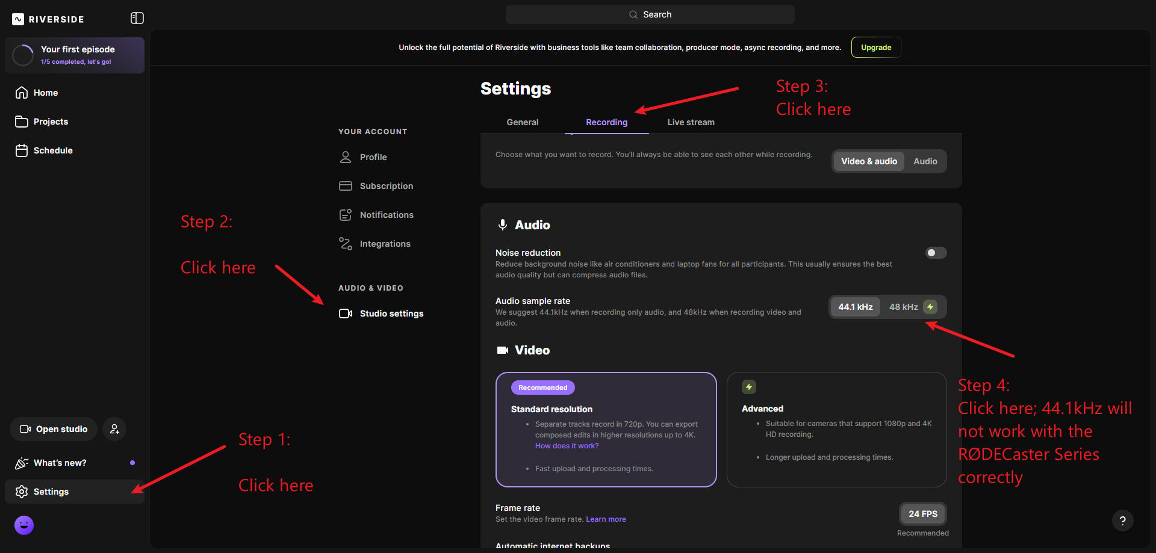This screenshot has width=1156, height=553.
Task: Click the first episode progress ring
Action: [23, 55]
